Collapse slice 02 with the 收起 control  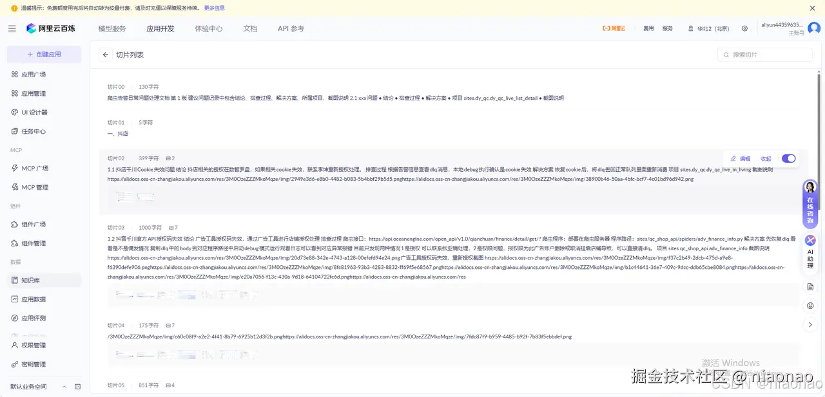[766, 158]
